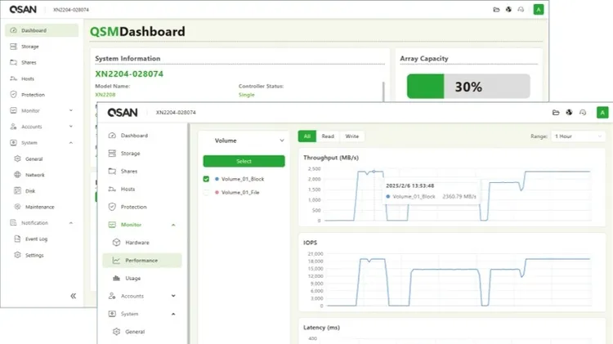This screenshot has width=613, height=344.
Task: Click Throughput chart data point marker
Action: pyautogui.click(x=374, y=172)
